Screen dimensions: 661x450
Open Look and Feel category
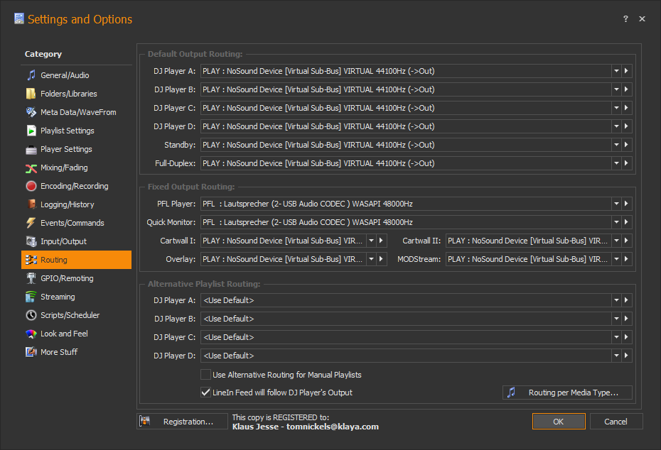pyautogui.click(x=76, y=334)
